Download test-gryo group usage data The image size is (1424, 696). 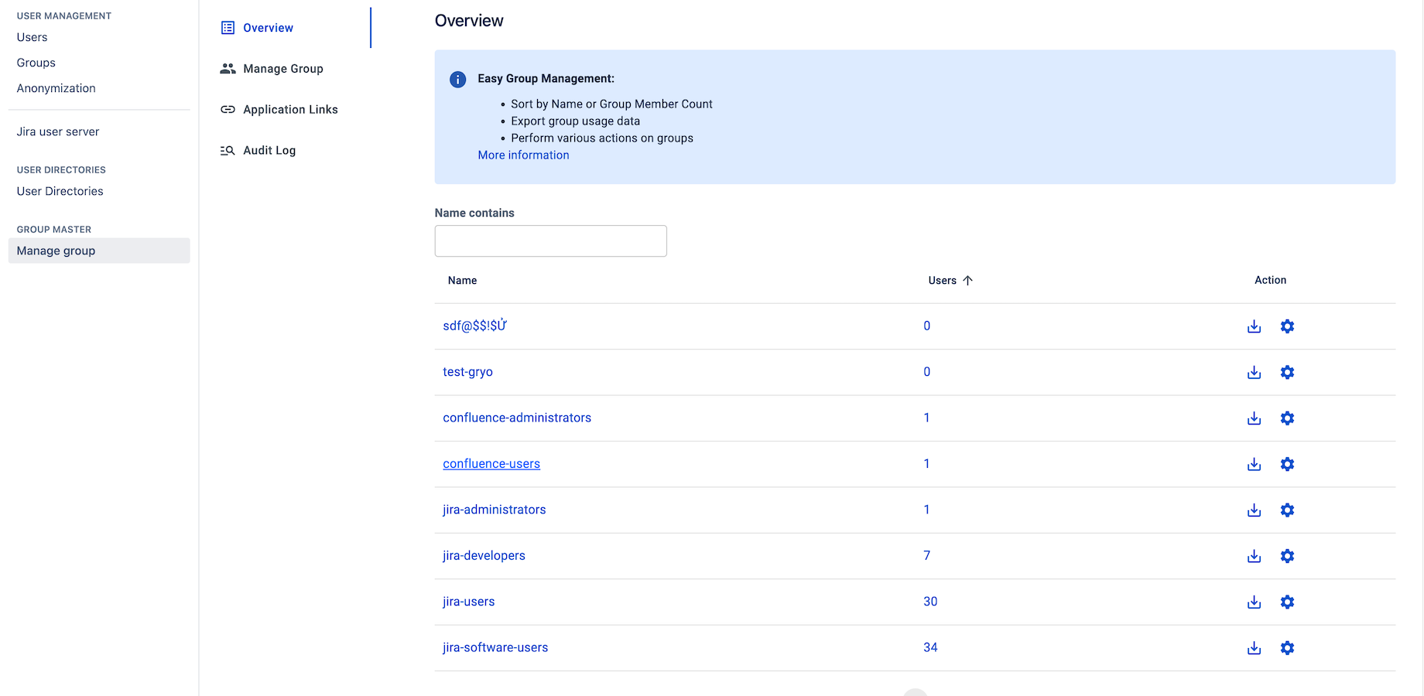coord(1254,372)
